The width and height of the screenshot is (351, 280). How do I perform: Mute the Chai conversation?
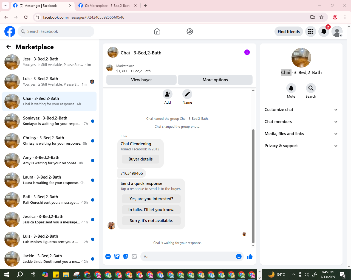click(291, 88)
